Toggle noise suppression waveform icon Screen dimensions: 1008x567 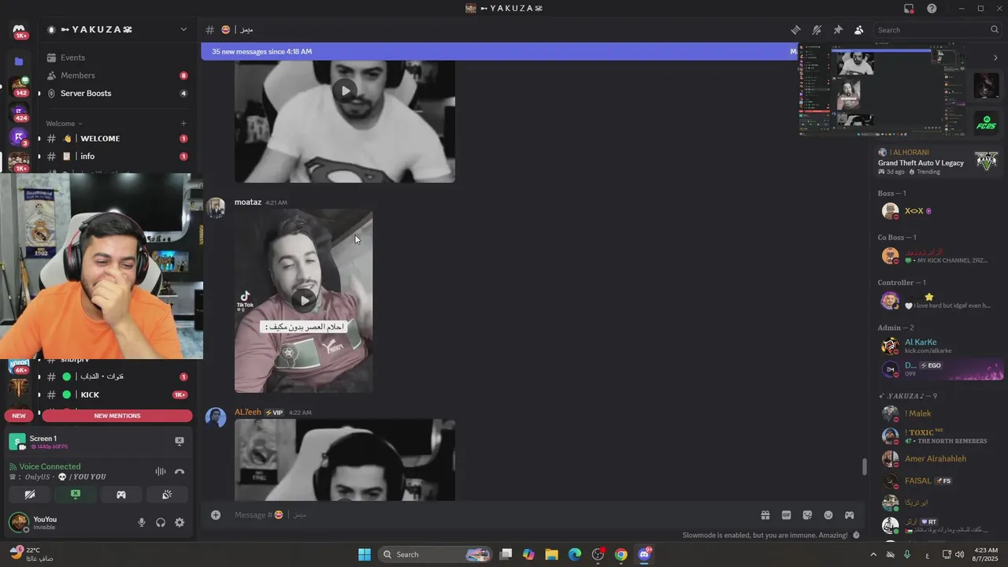(161, 471)
